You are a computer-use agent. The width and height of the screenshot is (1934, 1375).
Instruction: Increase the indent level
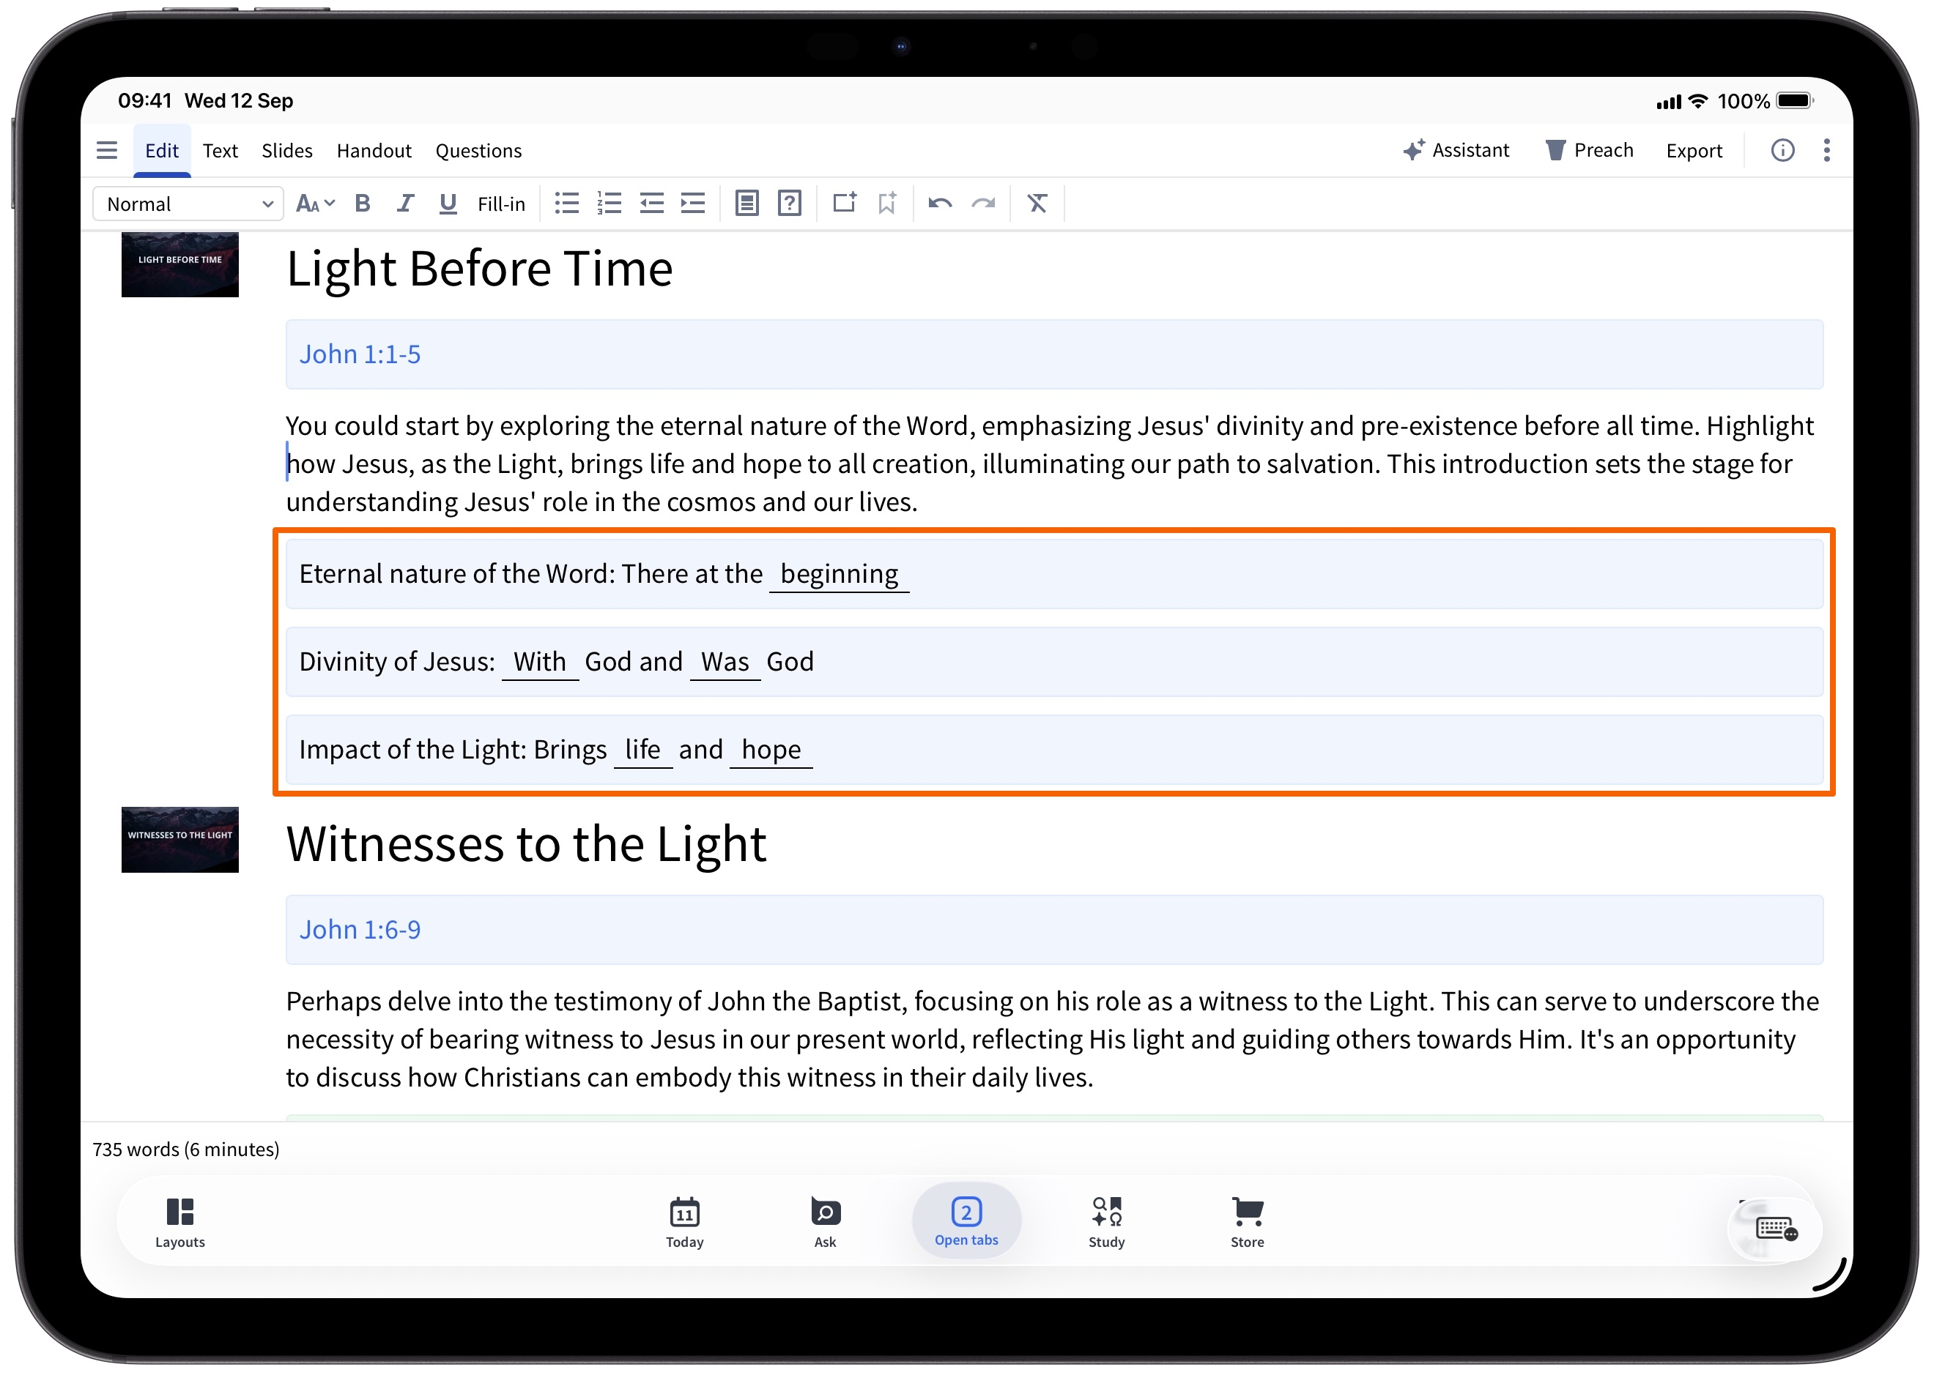point(693,204)
